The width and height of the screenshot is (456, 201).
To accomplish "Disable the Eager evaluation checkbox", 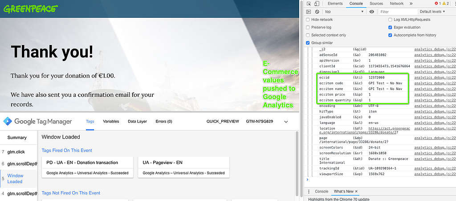I will [390, 27].
